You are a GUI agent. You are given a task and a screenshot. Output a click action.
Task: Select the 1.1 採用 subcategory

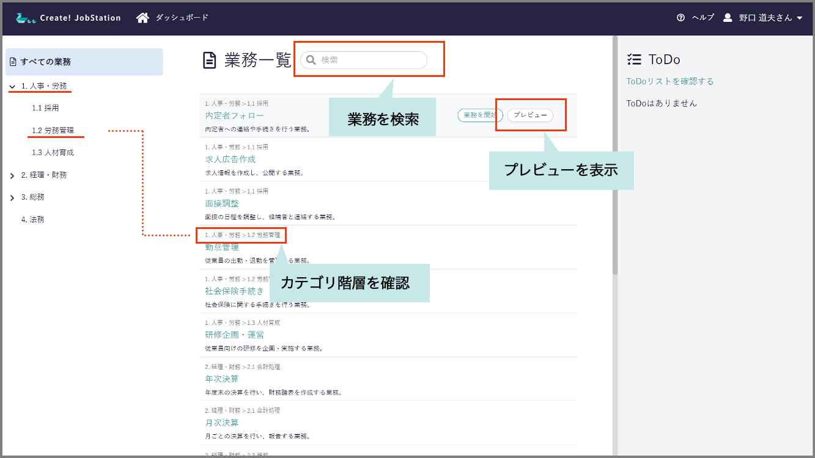click(x=45, y=108)
